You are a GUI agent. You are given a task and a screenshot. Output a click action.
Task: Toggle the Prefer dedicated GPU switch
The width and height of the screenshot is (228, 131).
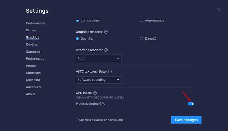191,104
